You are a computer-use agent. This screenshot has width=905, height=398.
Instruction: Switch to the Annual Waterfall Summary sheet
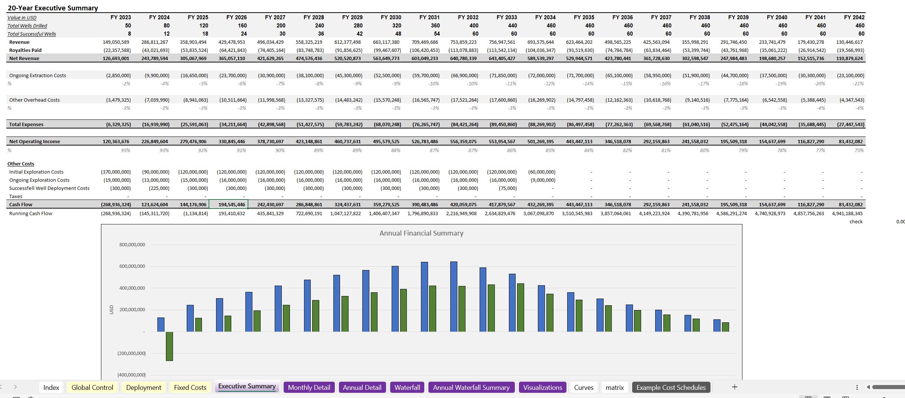tap(471, 387)
